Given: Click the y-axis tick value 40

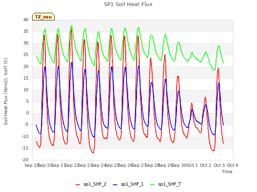Looking at the screenshot, I should [x=26, y=20].
